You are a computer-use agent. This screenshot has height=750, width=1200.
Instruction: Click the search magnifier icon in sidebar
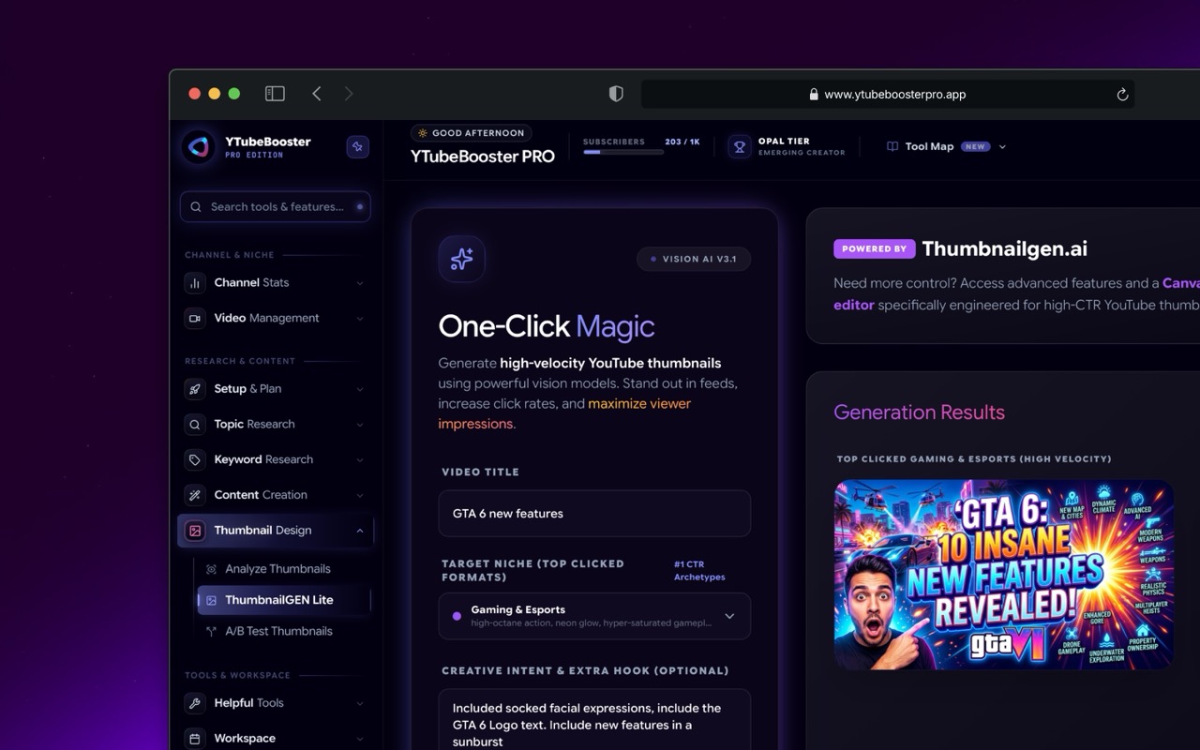[x=196, y=207]
